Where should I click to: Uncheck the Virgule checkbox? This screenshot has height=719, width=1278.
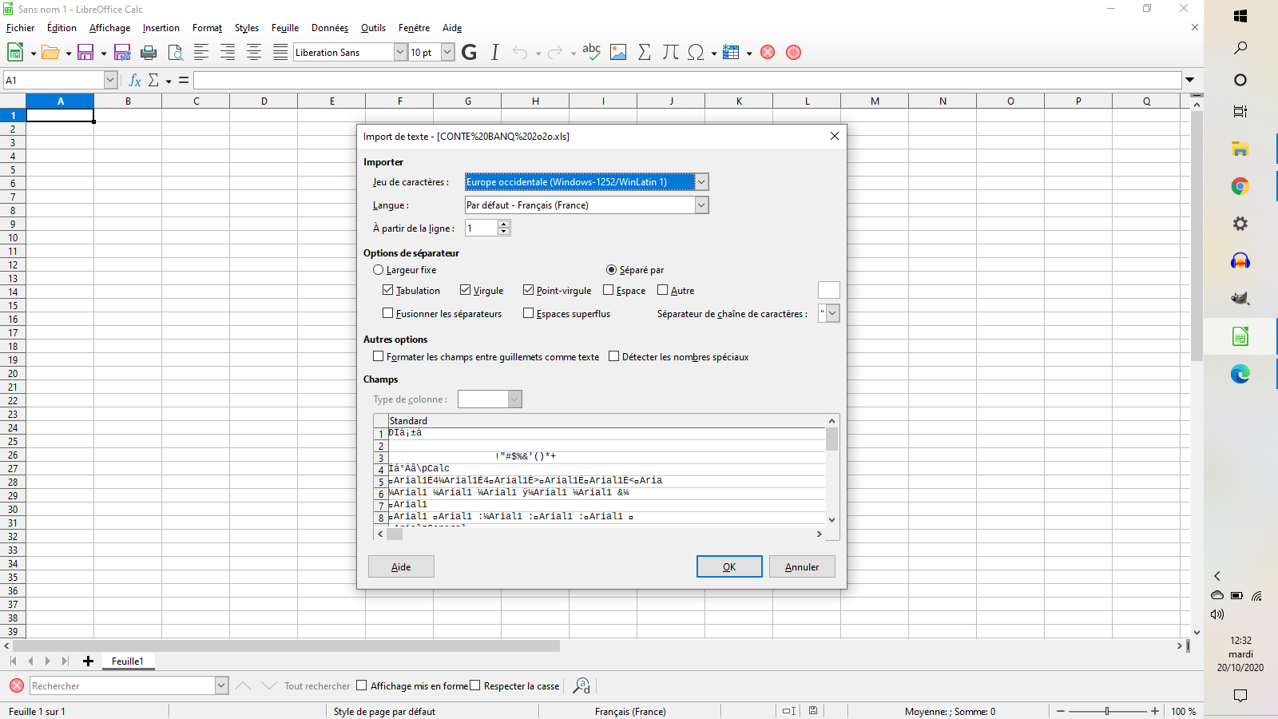click(x=466, y=290)
